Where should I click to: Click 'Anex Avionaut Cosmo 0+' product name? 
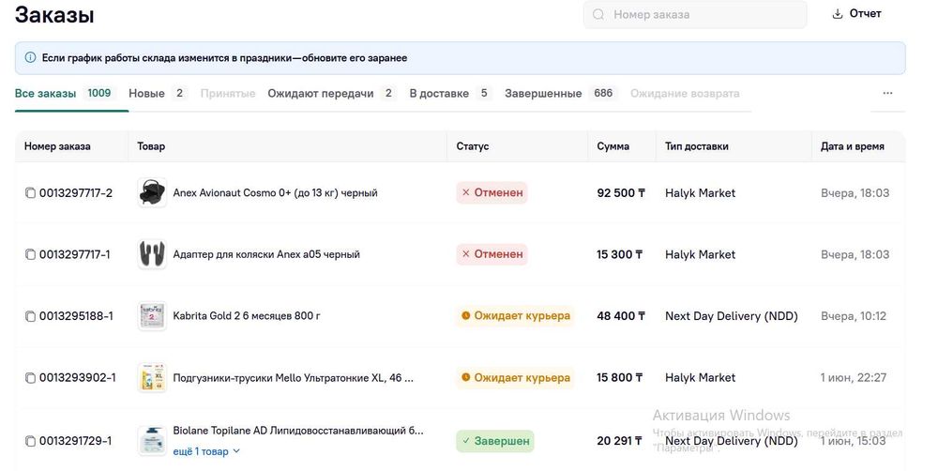point(275,192)
